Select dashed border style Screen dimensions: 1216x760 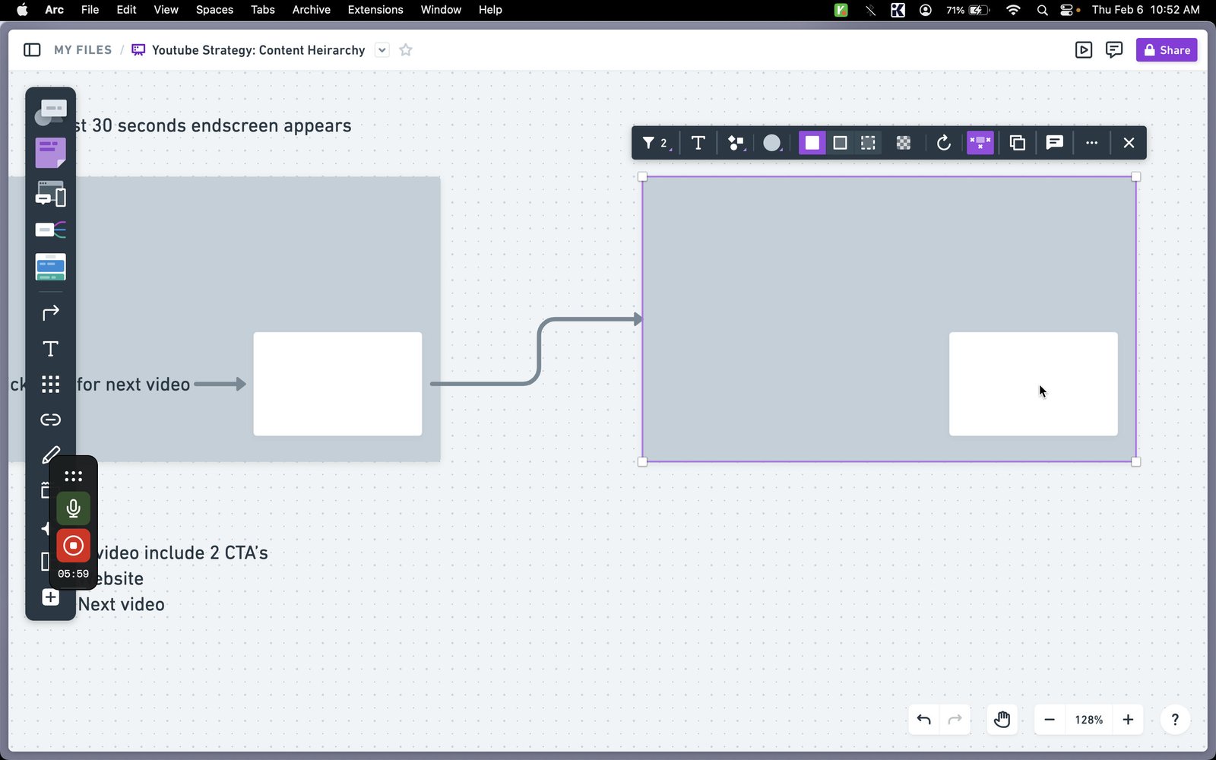[868, 143]
